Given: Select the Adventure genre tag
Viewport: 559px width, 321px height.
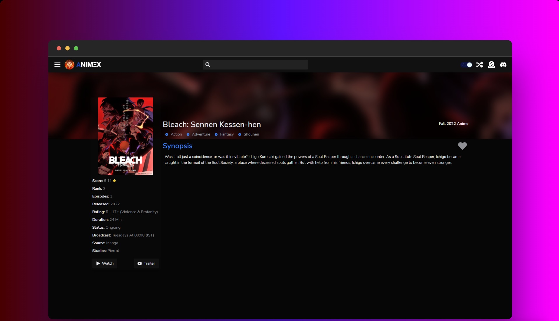Looking at the screenshot, I should click(198, 134).
